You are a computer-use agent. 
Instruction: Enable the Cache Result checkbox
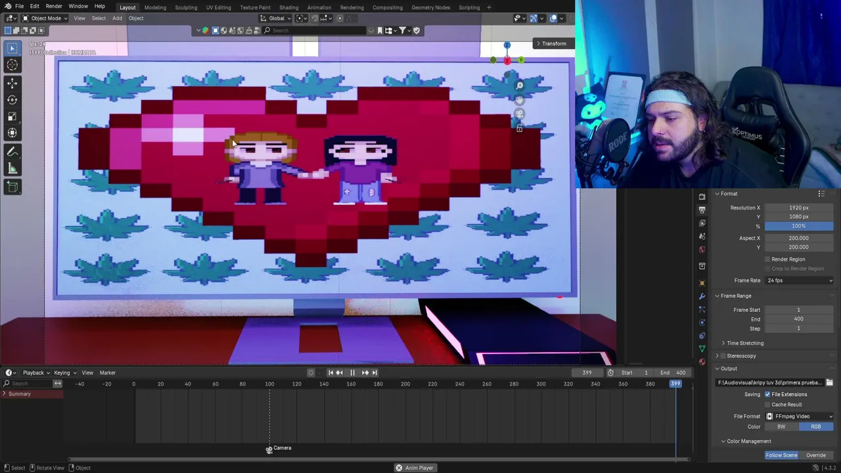click(767, 405)
